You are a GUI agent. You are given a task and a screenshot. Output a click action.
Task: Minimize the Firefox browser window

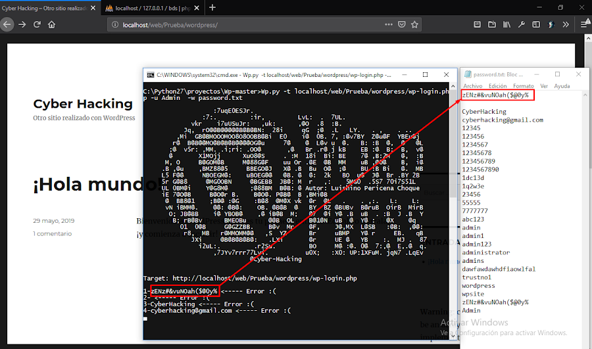pos(539,7)
